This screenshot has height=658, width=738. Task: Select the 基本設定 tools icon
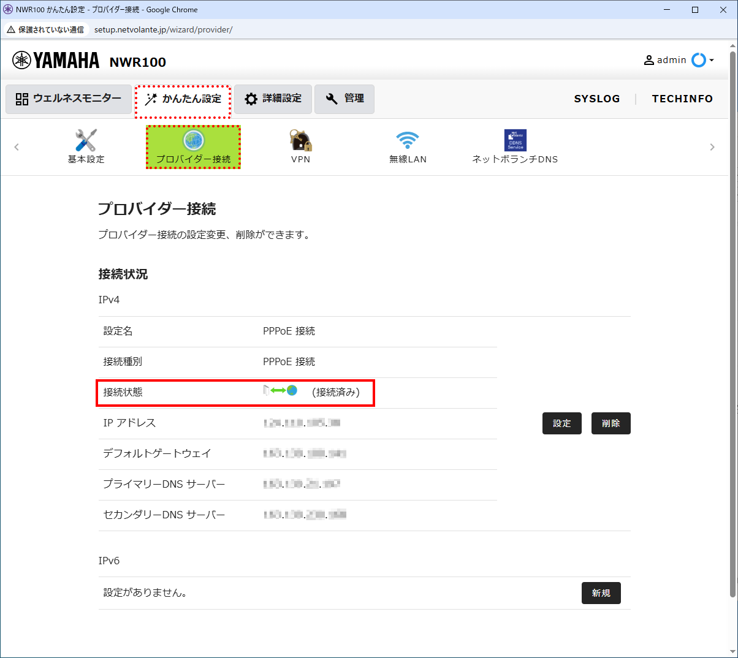[x=86, y=140]
